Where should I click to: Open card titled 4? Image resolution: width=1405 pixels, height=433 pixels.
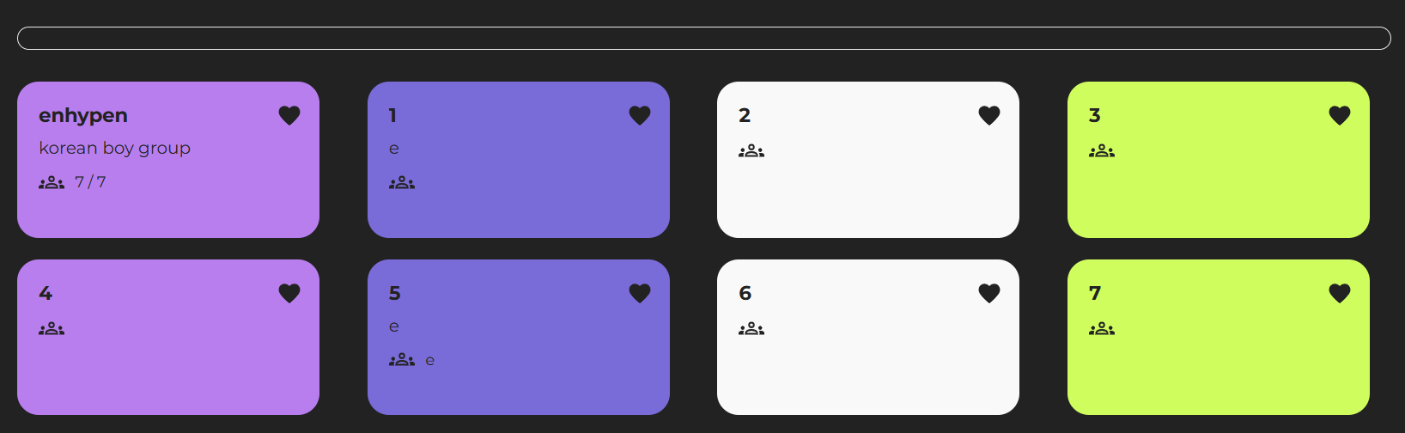[168, 337]
